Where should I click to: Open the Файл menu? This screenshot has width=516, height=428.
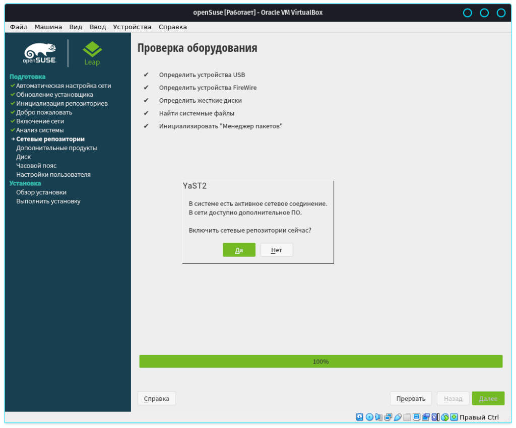coord(19,27)
